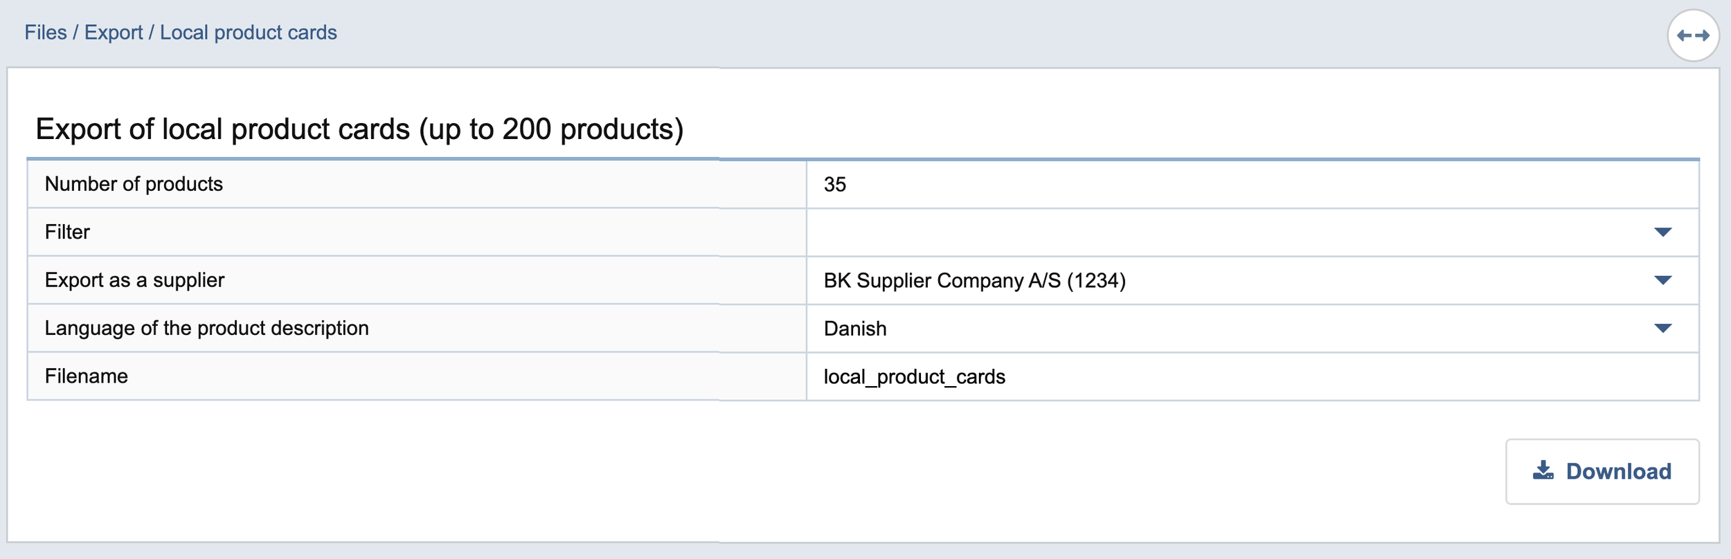Navigate to Export breadcrumb link
This screenshot has height=559, width=1731.
coord(114,33)
